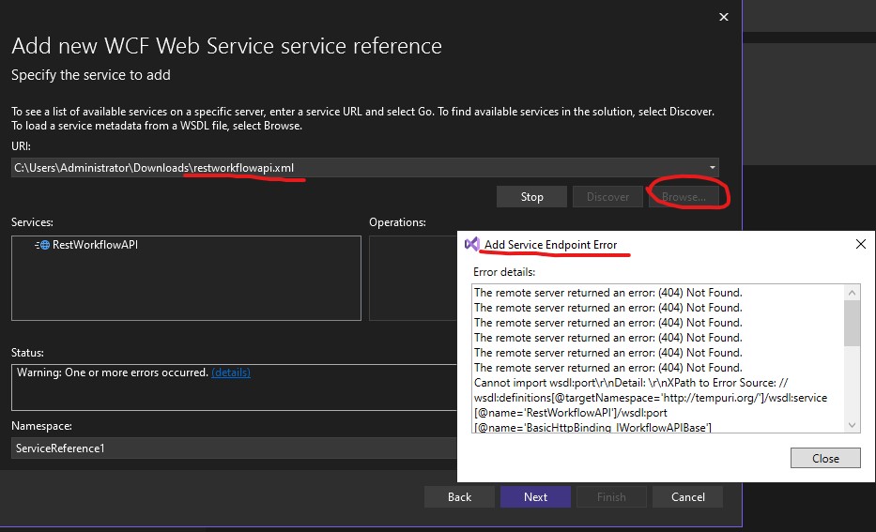Click the scroll up arrow in error details
The image size is (876, 532).
[x=853, y=292]
